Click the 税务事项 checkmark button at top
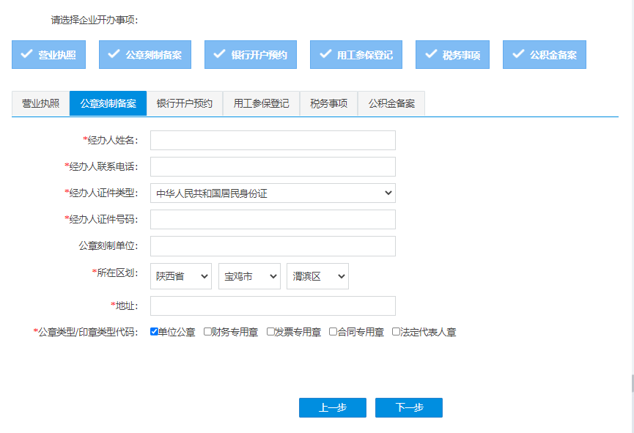The image size is (634, 433). pyautogui.click(x=453, y=54)
